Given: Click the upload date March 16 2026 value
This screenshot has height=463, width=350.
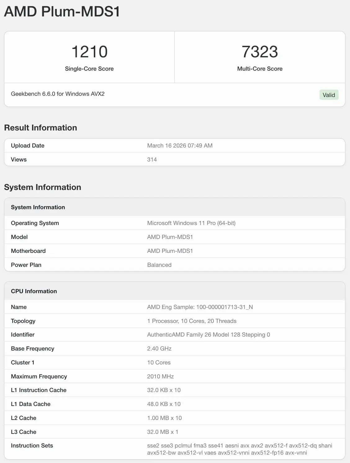Looking at the screenshot, I should (x=180, y=146).
